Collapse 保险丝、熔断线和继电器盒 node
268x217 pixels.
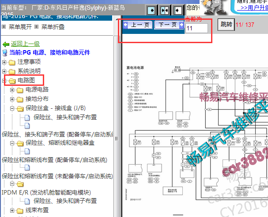[12, 143]
